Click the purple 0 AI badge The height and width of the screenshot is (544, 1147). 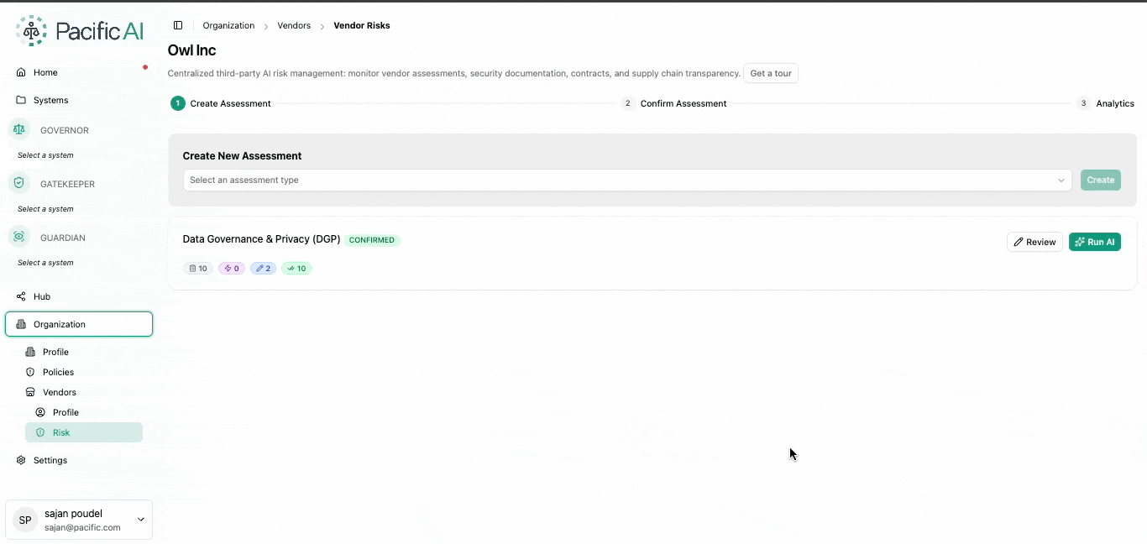point(232,269)
